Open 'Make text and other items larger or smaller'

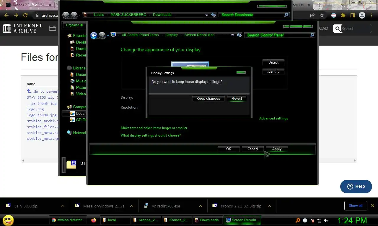coord(154,128)
